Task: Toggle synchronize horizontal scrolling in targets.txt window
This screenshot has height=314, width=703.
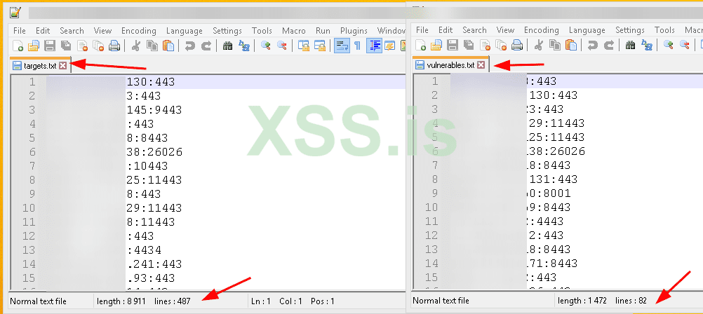Action: (x=320, y=46)
